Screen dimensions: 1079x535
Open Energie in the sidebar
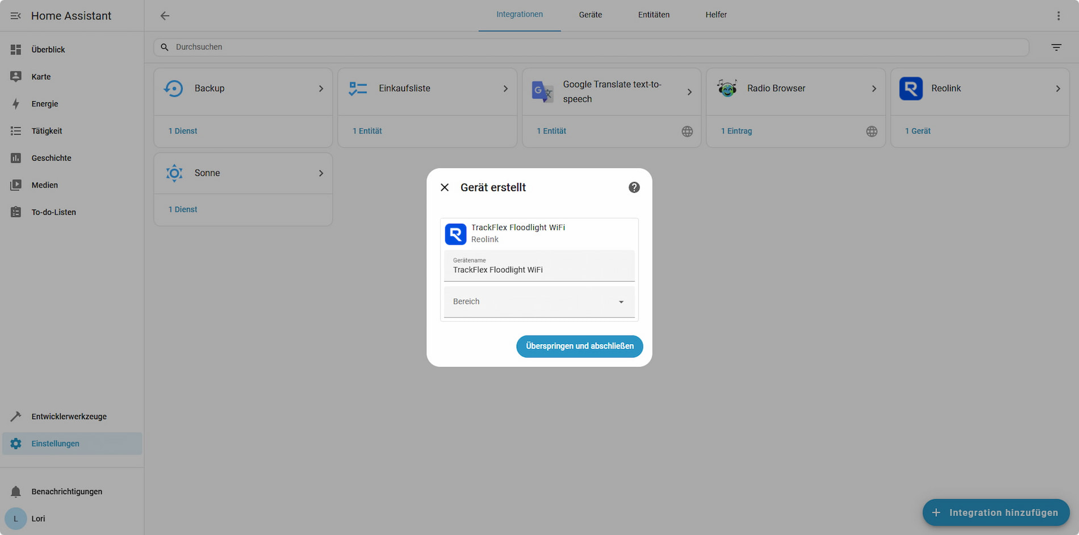72,104
